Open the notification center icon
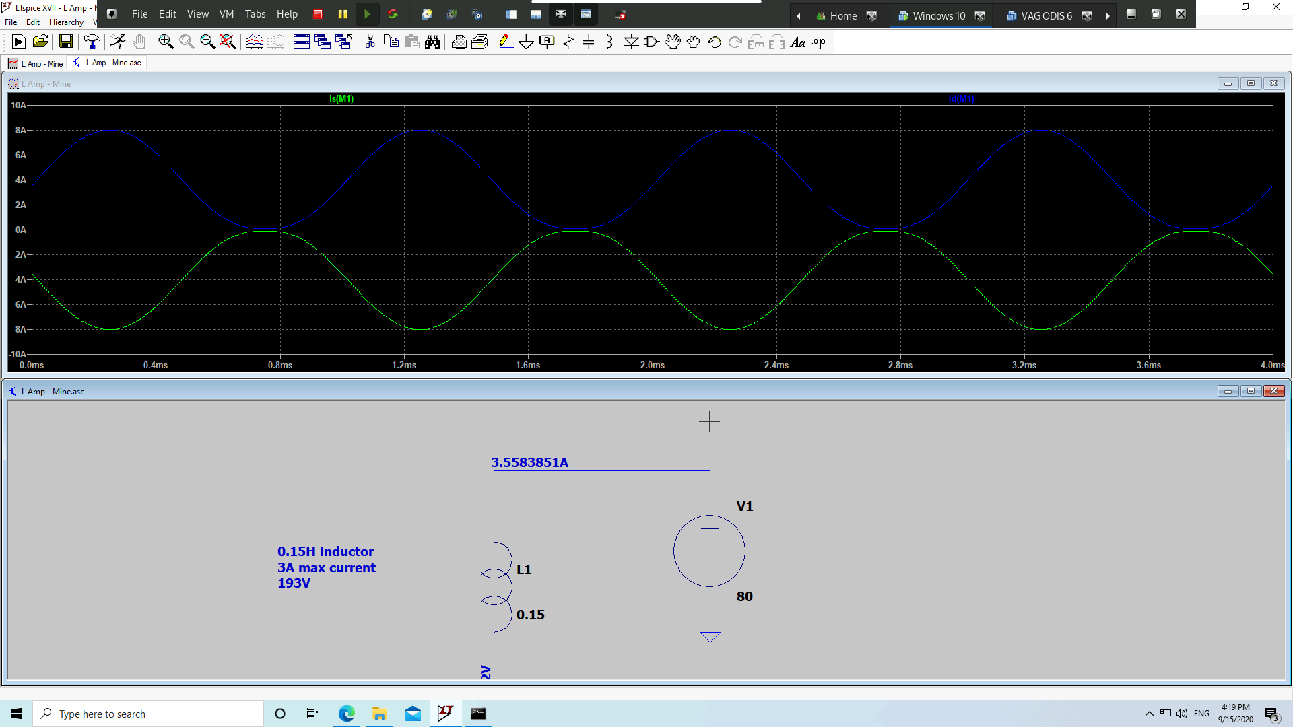Screen dimensions: 1293x727 coord(1271,714)
